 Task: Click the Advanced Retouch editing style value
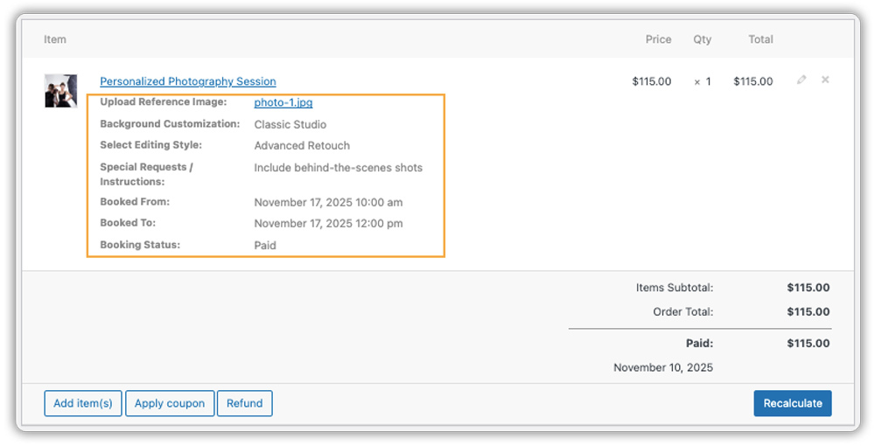tap(302, 146)
